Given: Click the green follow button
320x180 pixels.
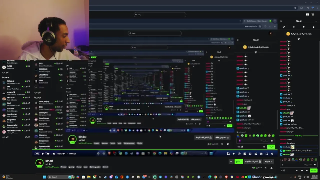Looking at the screenshot, I should click(239, 161).
